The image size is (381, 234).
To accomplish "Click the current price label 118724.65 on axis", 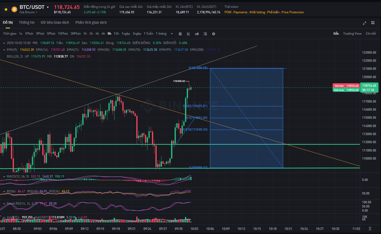I will (369, 86).
